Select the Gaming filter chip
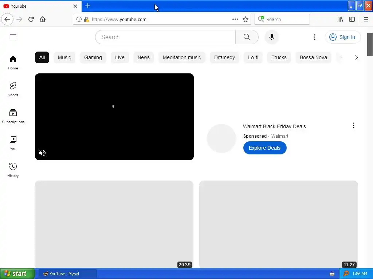The image size is (373, 279). point(93,57)
